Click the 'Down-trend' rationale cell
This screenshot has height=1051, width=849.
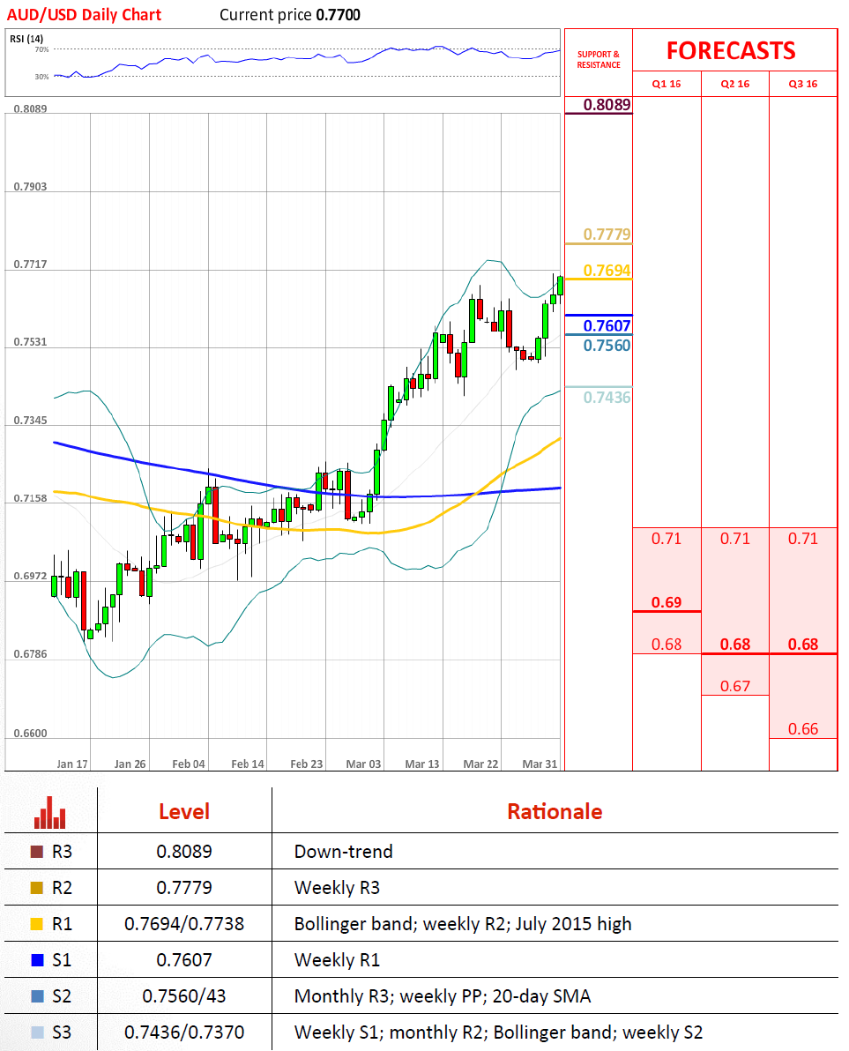343,852
